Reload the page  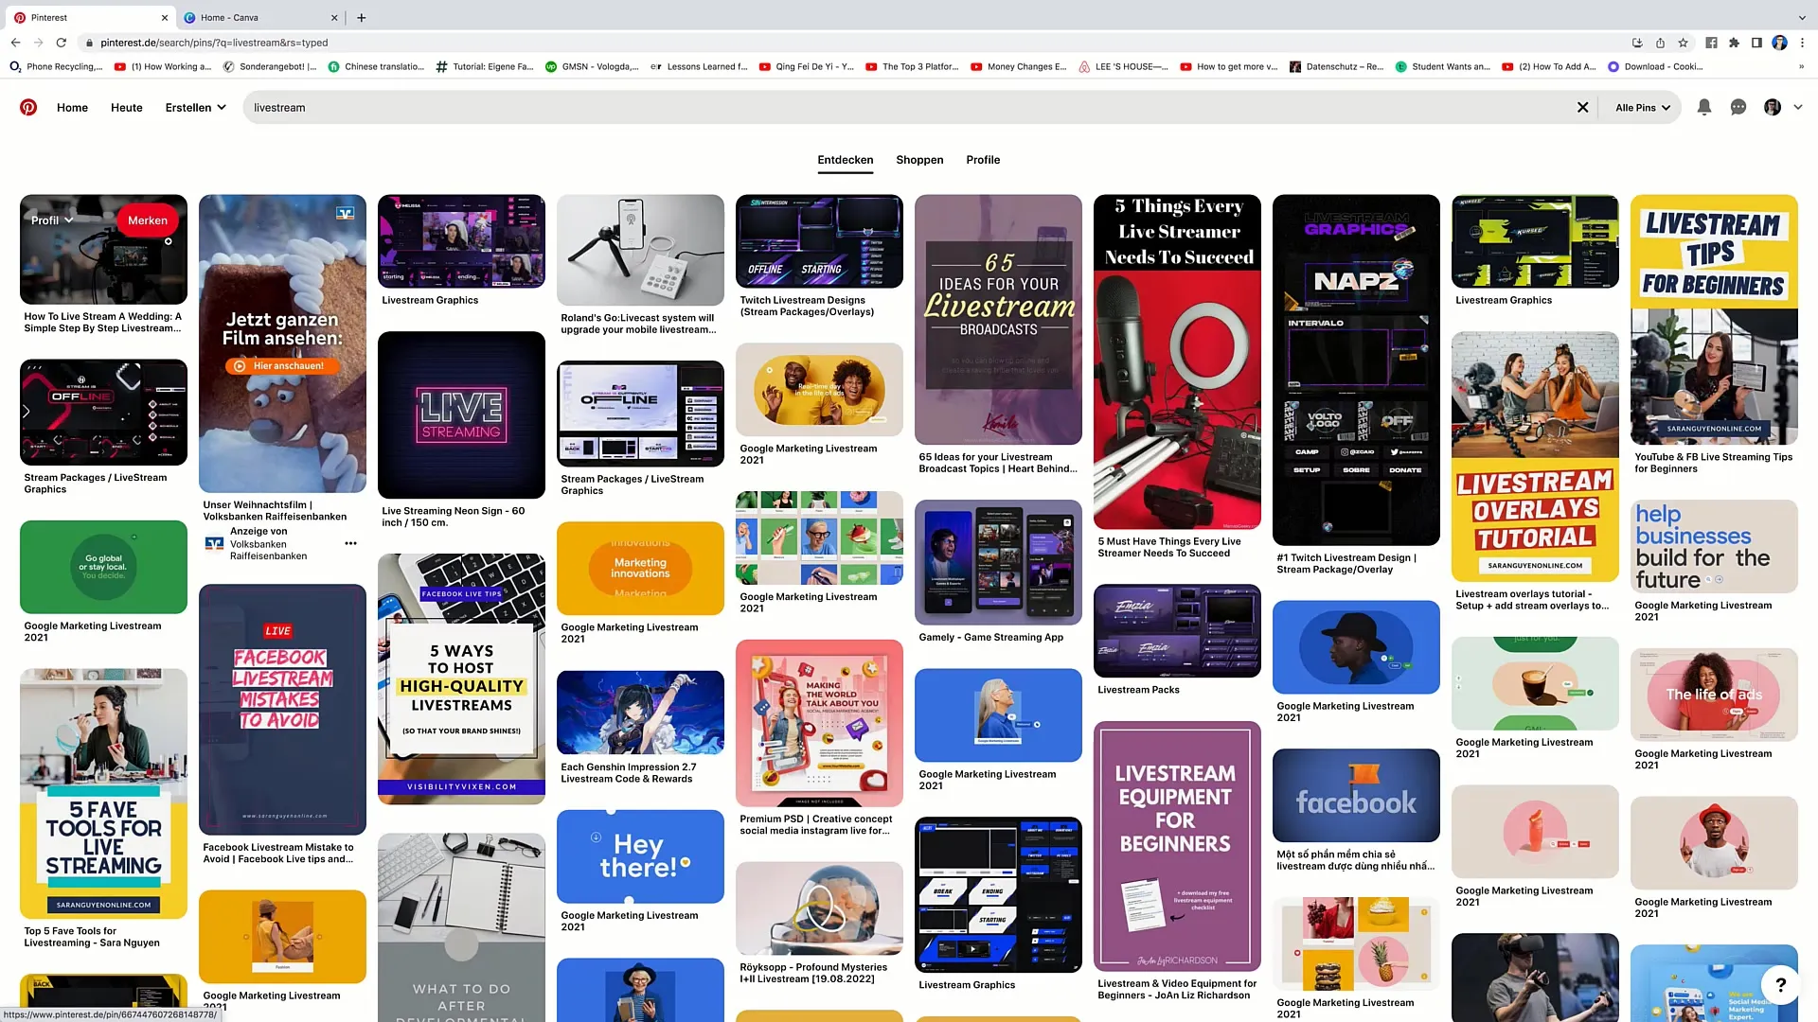(62, 42)
